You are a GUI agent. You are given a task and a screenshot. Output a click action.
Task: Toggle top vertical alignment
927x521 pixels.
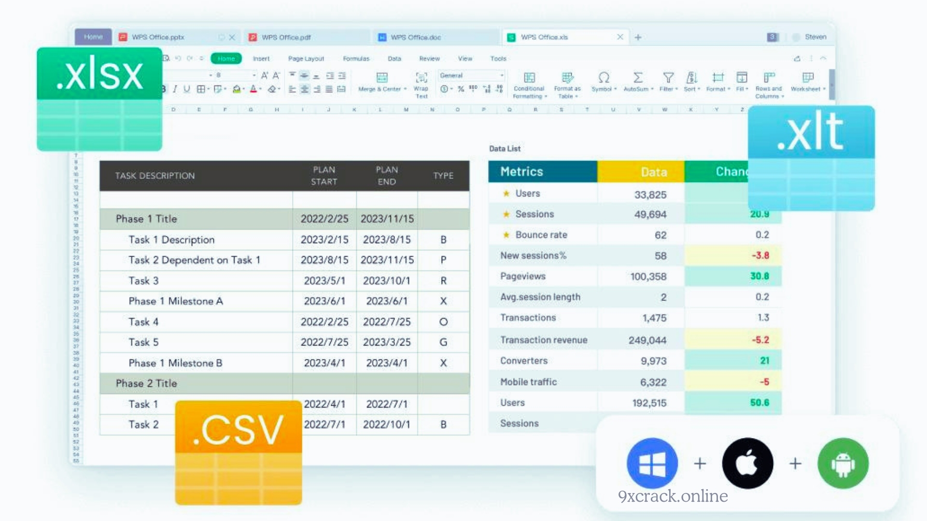292,75
